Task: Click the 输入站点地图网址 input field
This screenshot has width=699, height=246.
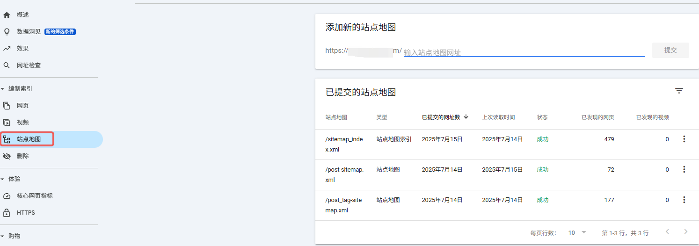Action: [524, 52]
